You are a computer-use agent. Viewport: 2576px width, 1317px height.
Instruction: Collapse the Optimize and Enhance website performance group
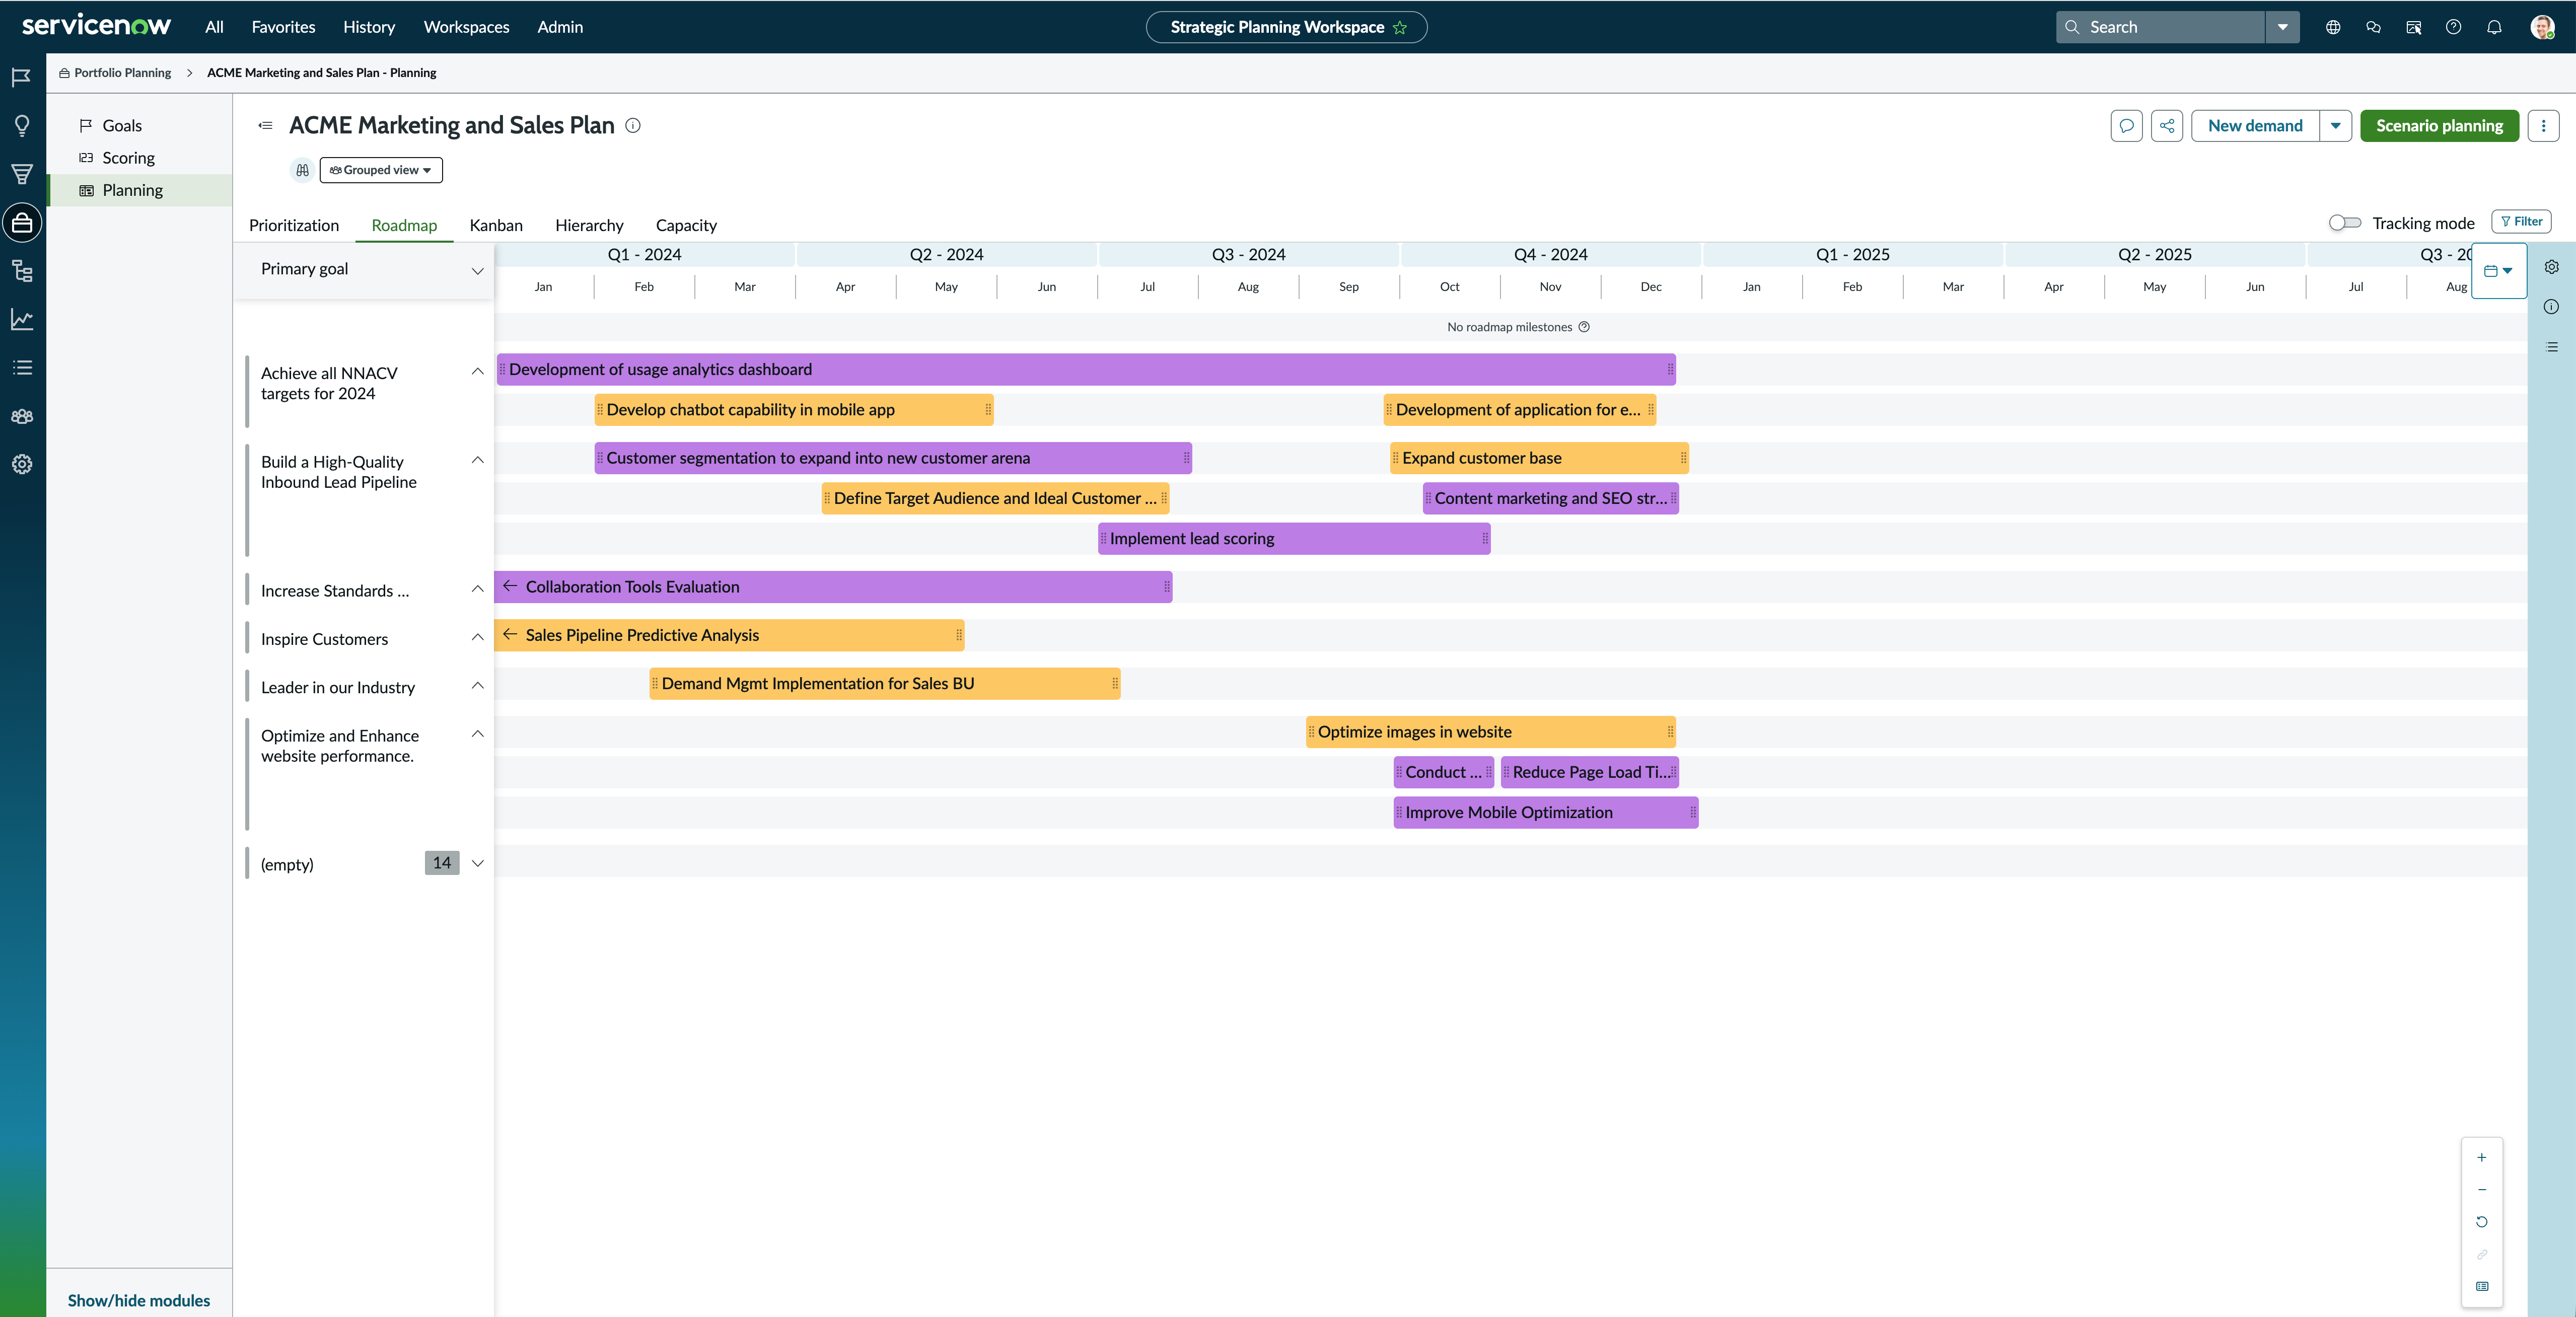[478, 735]
